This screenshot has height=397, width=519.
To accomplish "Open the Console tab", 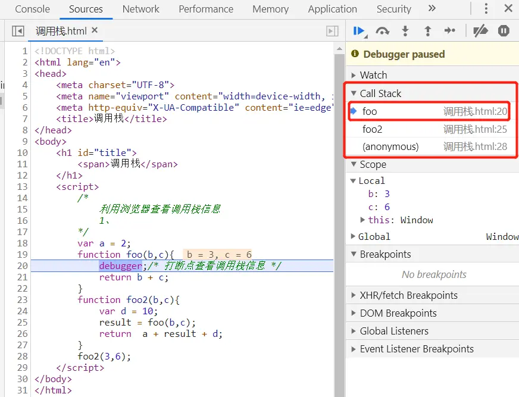I will tap(32, 9).
